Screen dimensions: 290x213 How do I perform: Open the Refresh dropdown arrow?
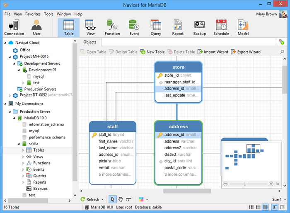pos(102,199)
